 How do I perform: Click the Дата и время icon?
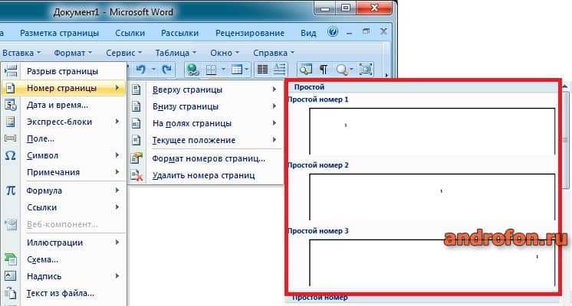click(10, 105)
